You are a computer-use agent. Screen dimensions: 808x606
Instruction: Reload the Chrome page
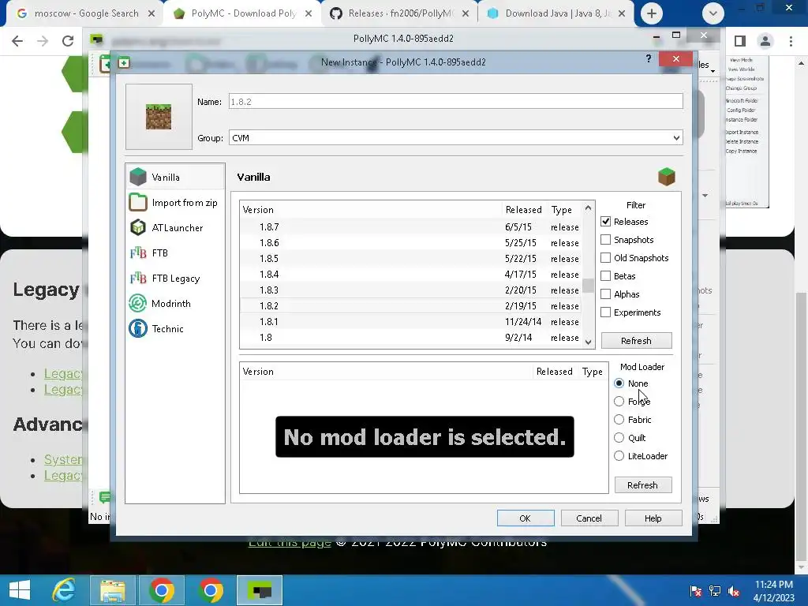(x=68, y=41)
